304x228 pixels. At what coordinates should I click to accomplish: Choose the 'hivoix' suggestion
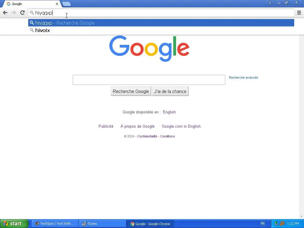coord(161,30)
